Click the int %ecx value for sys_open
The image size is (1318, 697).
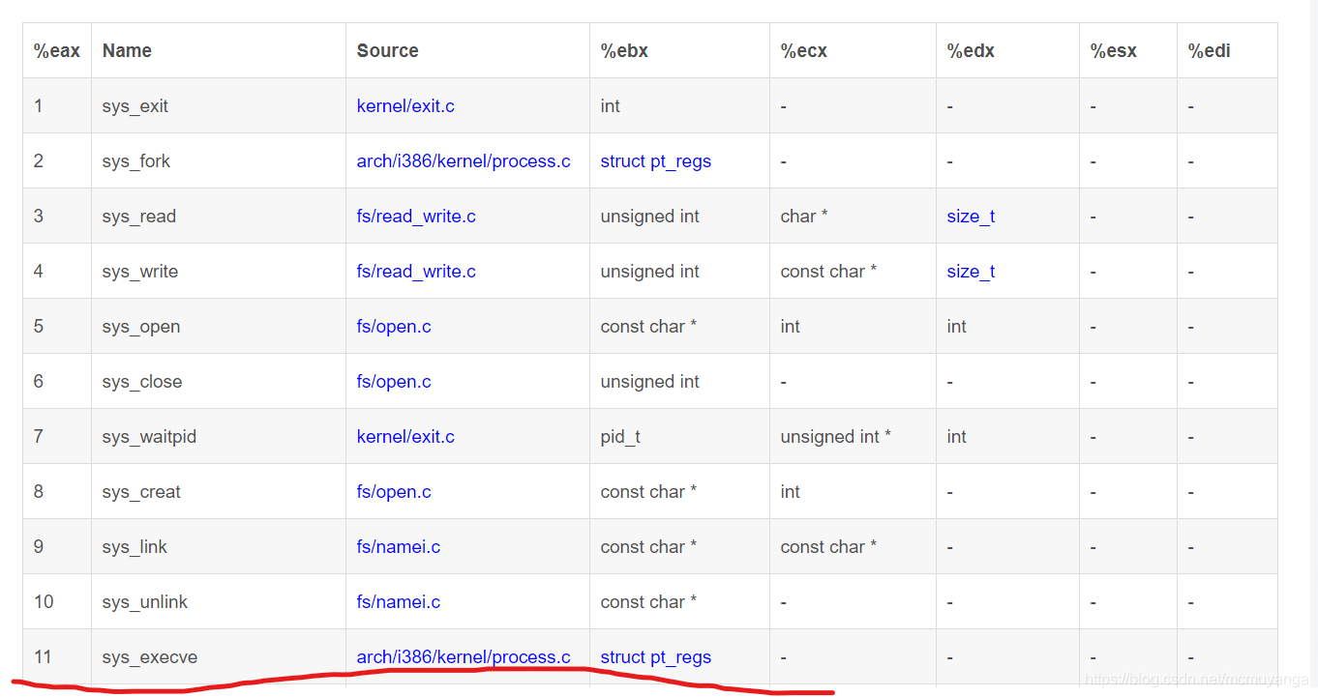point(791,327)
